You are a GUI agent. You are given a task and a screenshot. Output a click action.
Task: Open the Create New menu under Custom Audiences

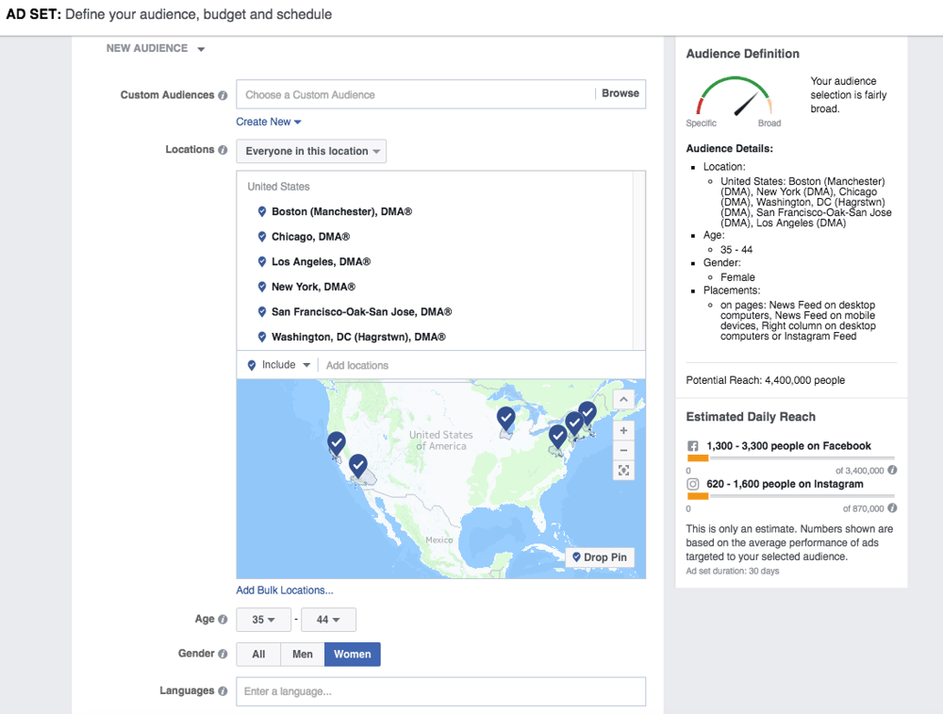269,121
